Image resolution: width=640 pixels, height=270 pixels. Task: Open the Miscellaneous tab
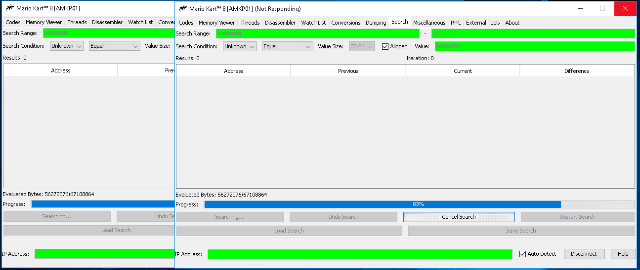click(429, 23)
